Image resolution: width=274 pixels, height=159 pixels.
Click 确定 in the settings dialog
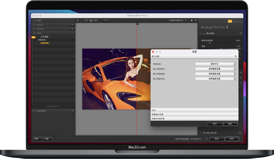230,124
